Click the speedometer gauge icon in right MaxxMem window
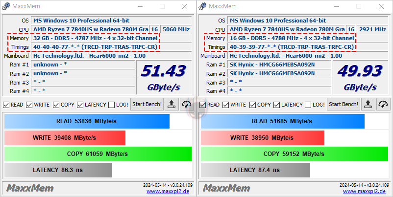The image size is (393, 197). point(383,104)
